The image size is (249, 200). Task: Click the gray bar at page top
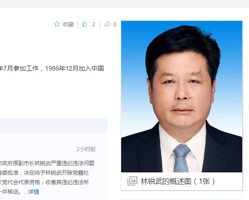[125, 3]
